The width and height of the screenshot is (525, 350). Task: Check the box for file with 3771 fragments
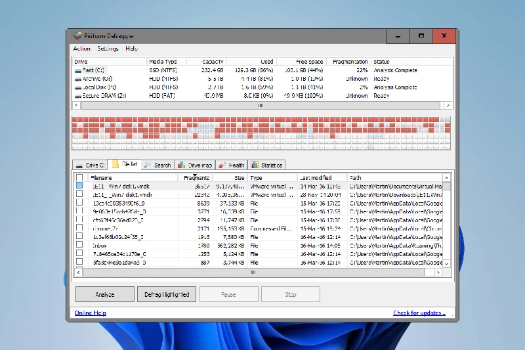[x=79, y=211]
